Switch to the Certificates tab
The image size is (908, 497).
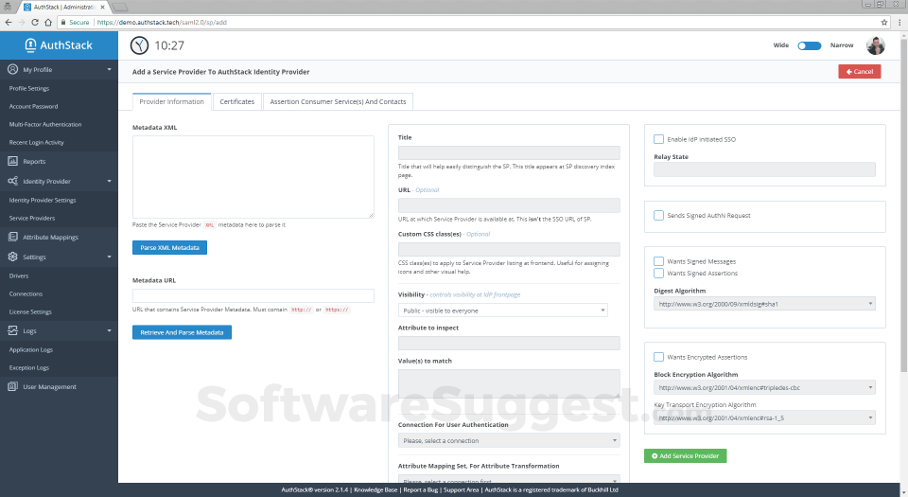click(x=236, y=101)
